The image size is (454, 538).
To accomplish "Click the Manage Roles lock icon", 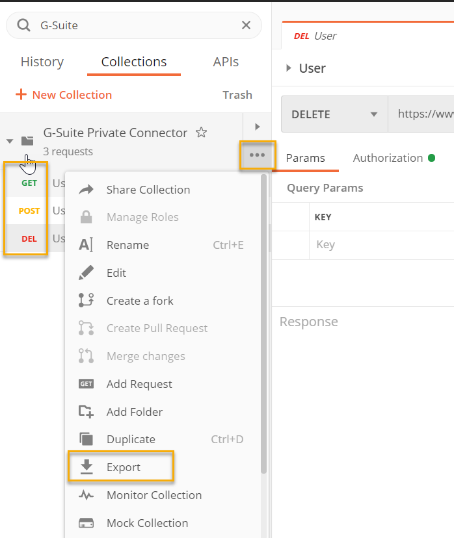I will click(86, 217).
